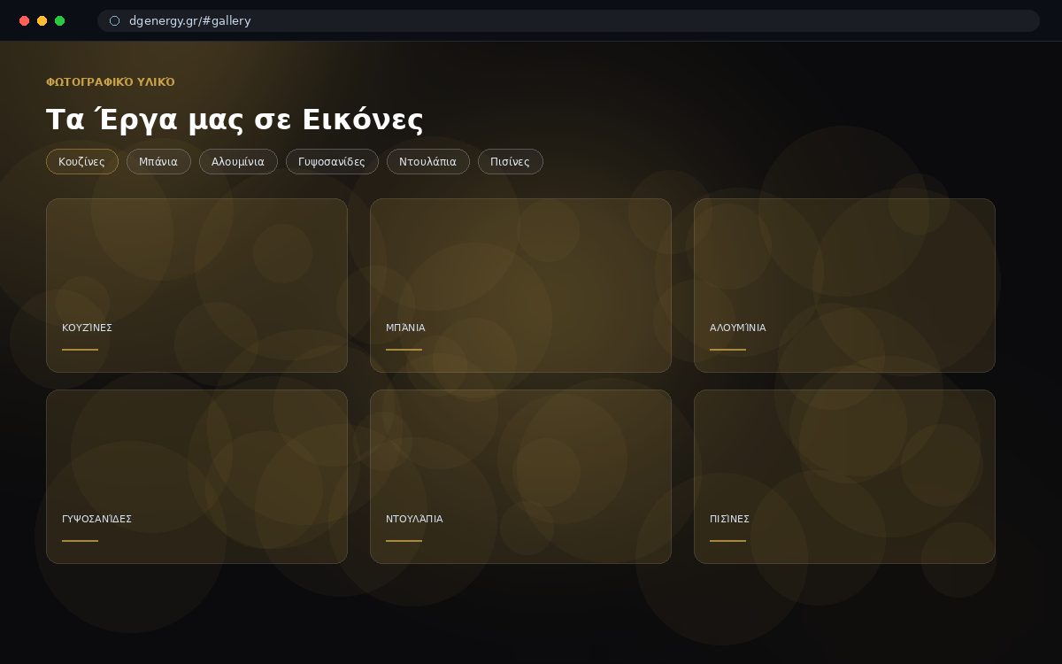Open the ΝΤΟΥΛΆΠΙΑ gallery card

tap(520, 476)
